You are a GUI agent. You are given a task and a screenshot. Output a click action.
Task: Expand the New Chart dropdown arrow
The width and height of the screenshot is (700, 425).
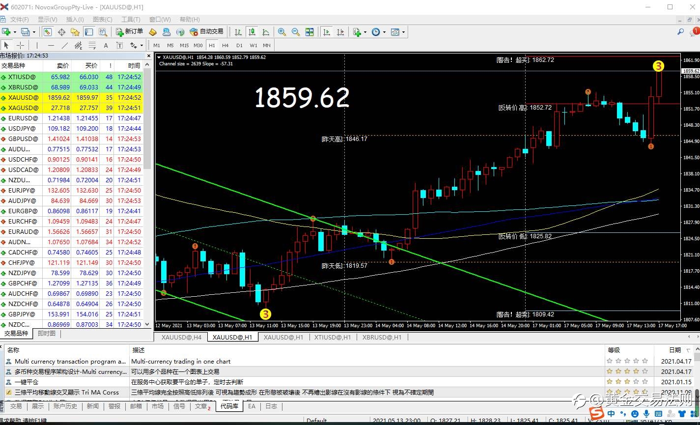[15, 32]
